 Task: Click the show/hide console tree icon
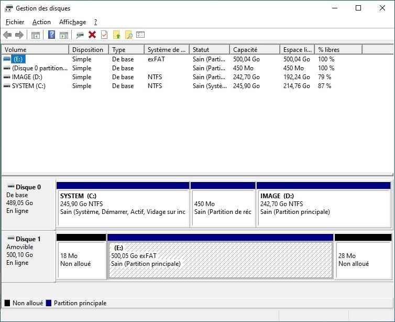point(36,35)
